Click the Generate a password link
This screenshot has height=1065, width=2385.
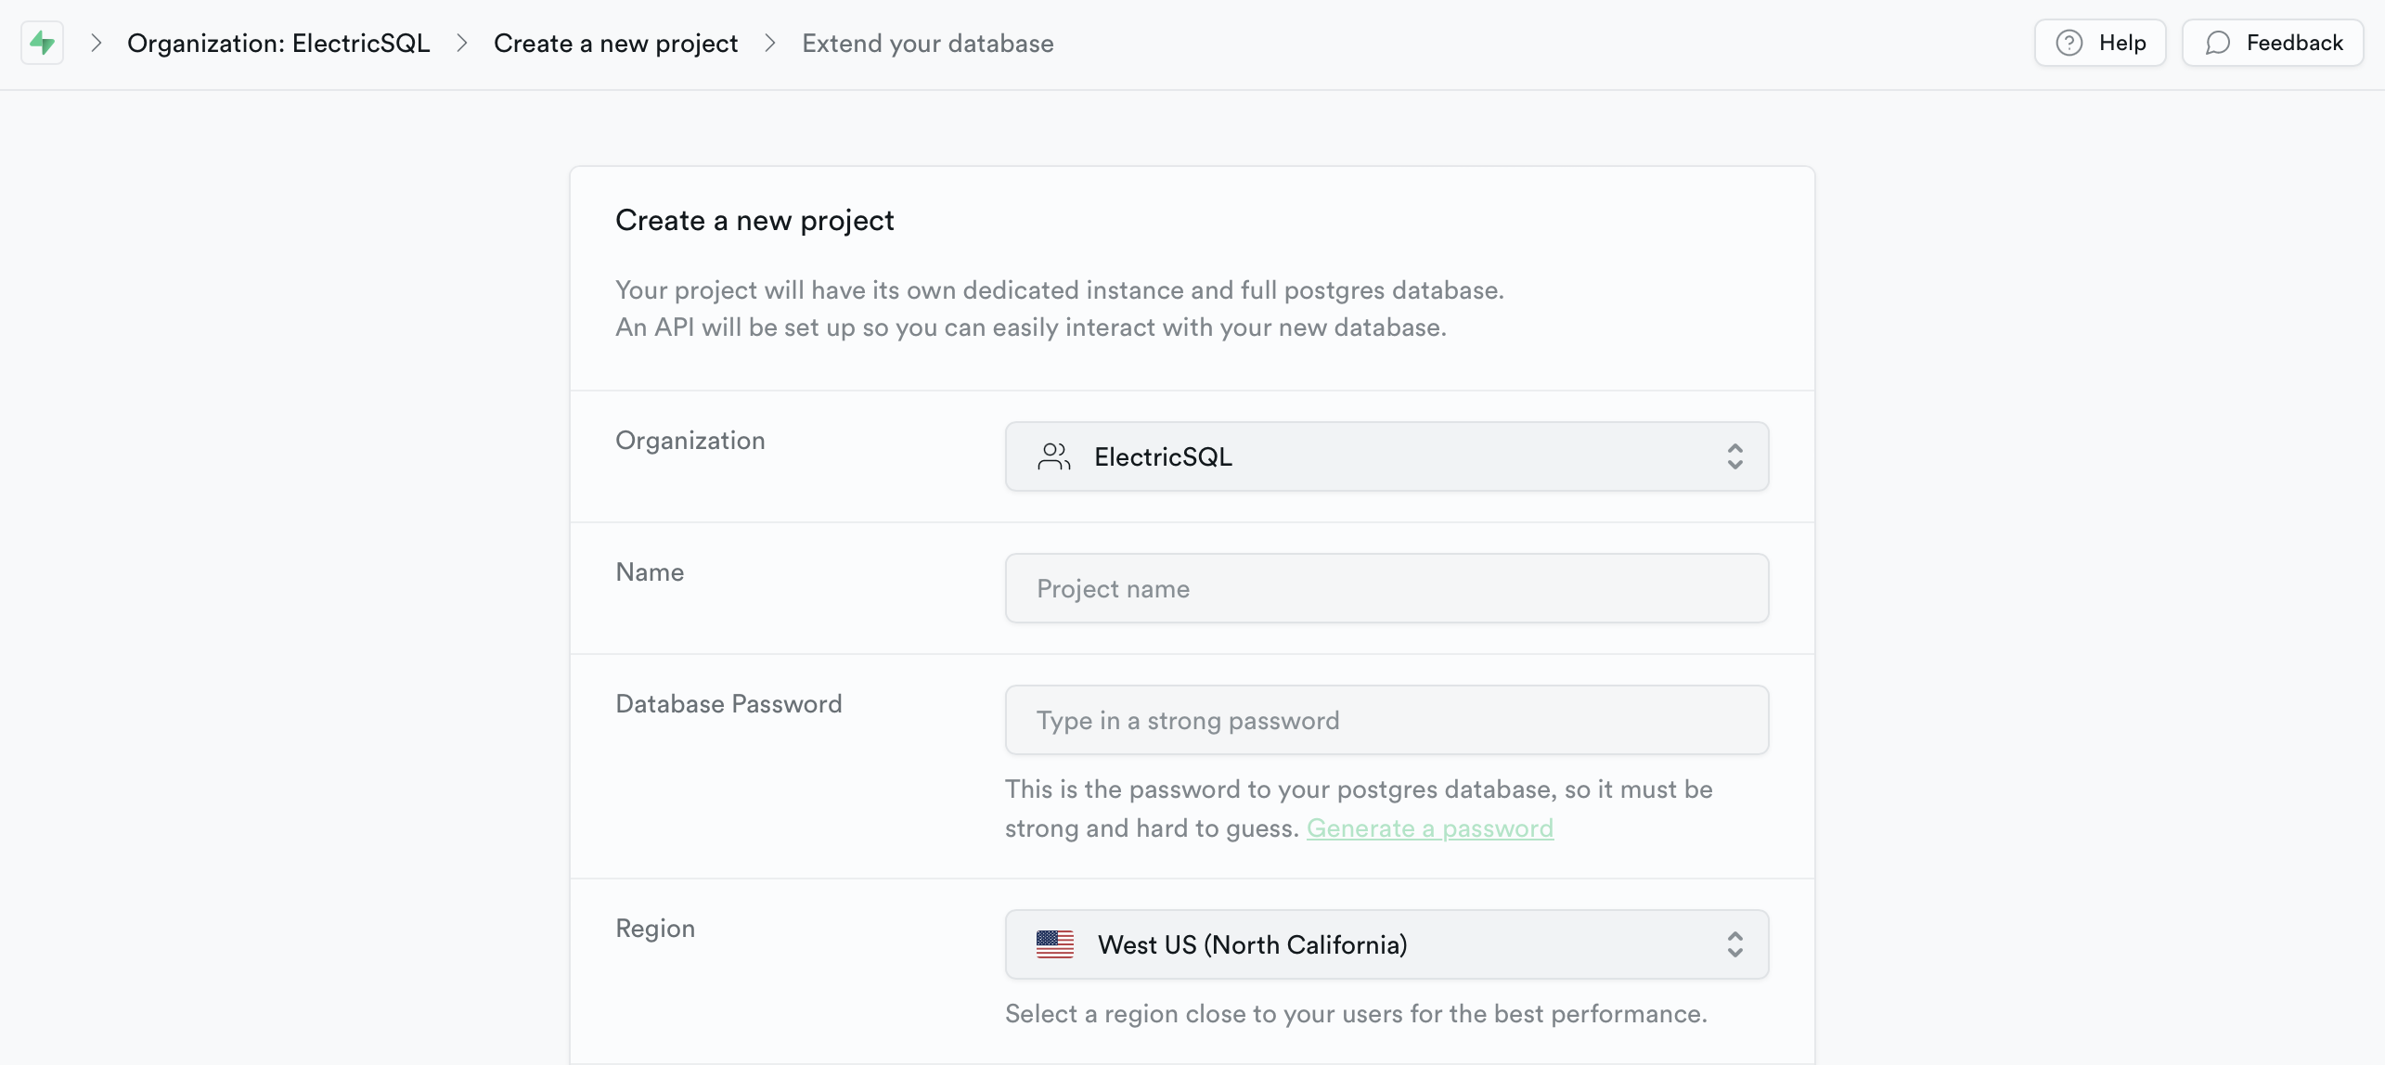pos(1430,828)
